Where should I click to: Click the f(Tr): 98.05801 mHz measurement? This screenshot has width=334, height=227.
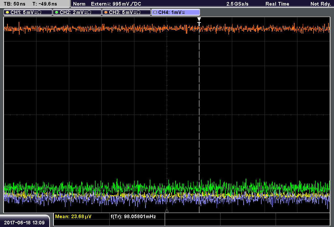(x=133, y=217)
